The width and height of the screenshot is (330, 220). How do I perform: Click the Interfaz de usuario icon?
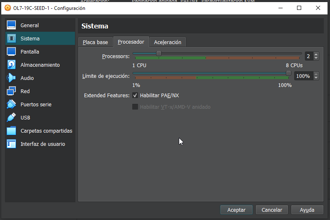(x=12, y=144)
